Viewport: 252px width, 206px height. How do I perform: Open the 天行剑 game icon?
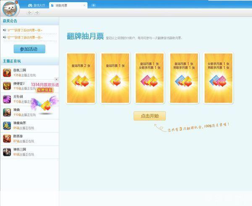click(x=7, y=99)
